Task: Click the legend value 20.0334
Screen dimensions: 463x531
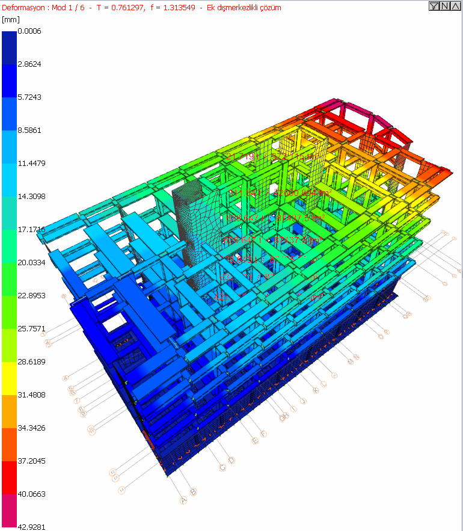Action: 31,262
